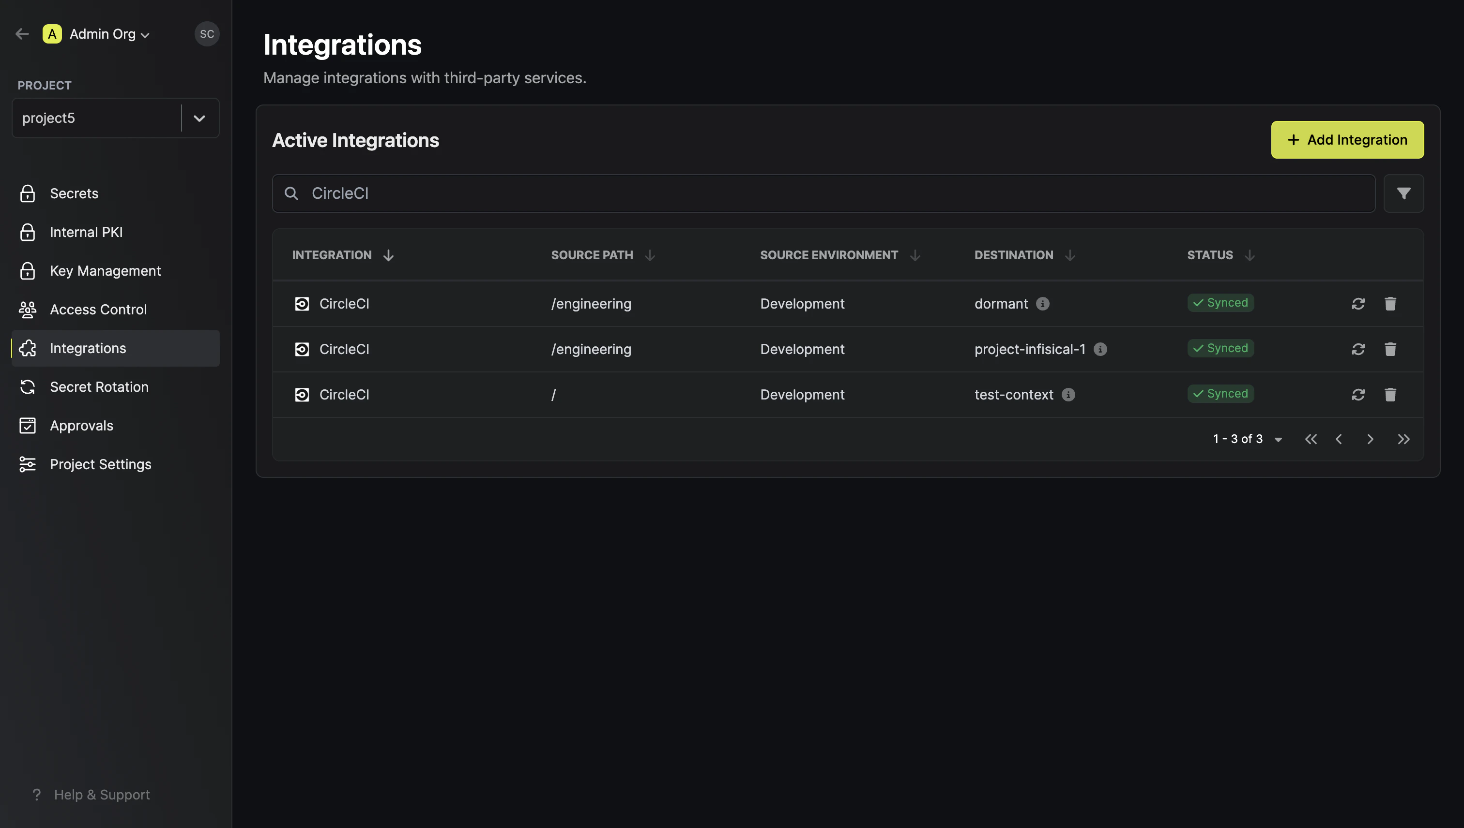Click Synced status in project-infisical-1 row
1464x828 pixels.
pos(1220,348)
